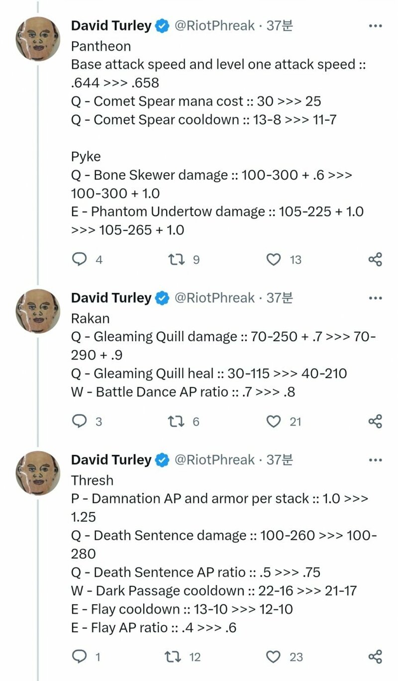
Task: Open more options on the Rakan tweet
Action: tap(375, 298)
